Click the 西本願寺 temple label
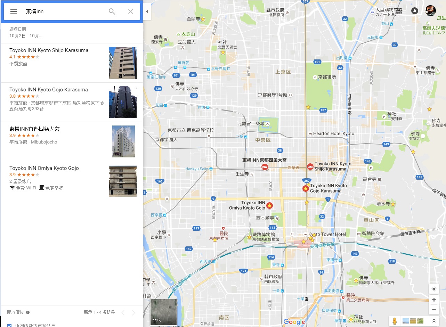The image size is (446, 327). [x=265, y=218]
